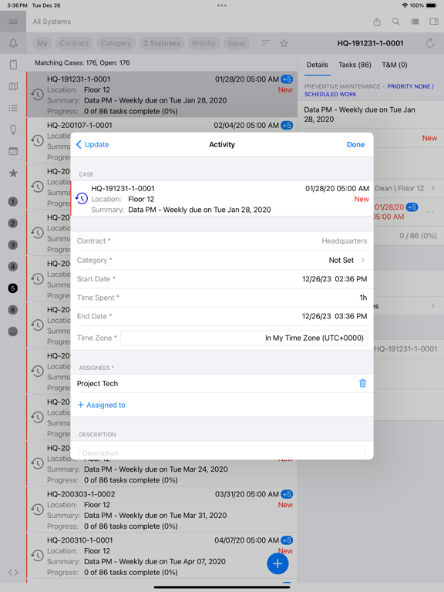This screenshot has height=592, width=444.
Task: Go back to Update
Action: pos(92,145)
